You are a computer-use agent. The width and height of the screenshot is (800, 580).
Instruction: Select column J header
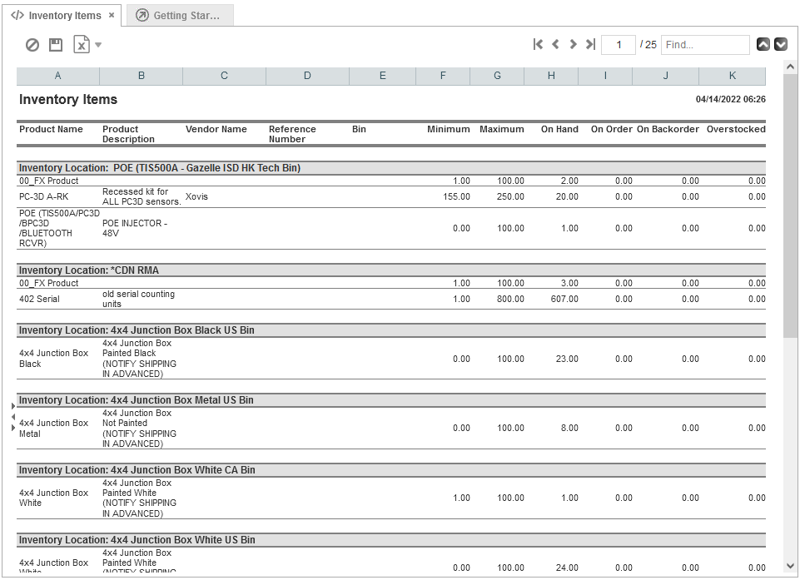[x=665, y=76]
